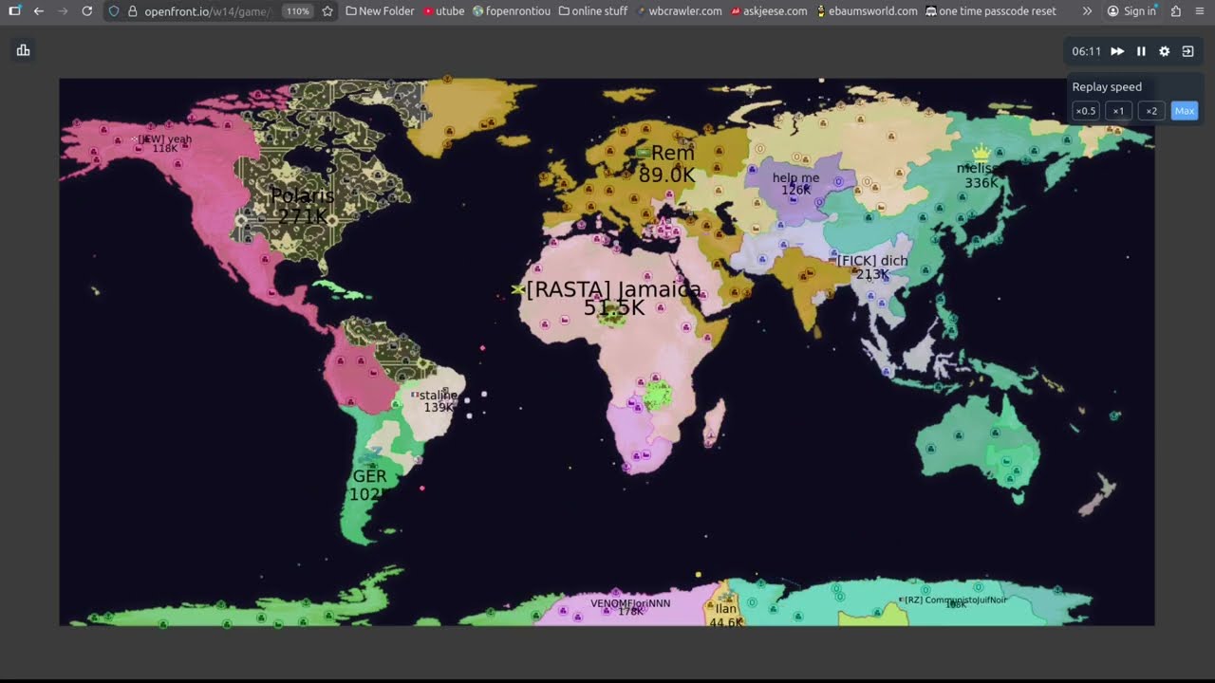This screenshot has width=1215, height=683.
Task: Open the utube bookmark
Action: pos(443,11)
